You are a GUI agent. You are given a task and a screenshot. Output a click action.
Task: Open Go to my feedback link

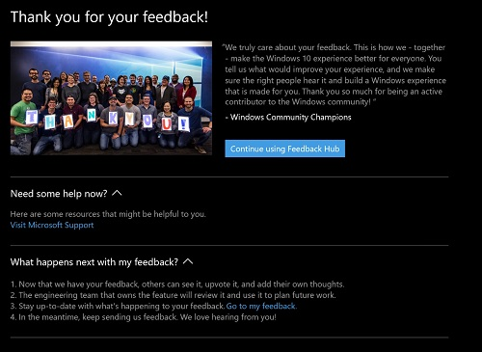pos(261,306)
